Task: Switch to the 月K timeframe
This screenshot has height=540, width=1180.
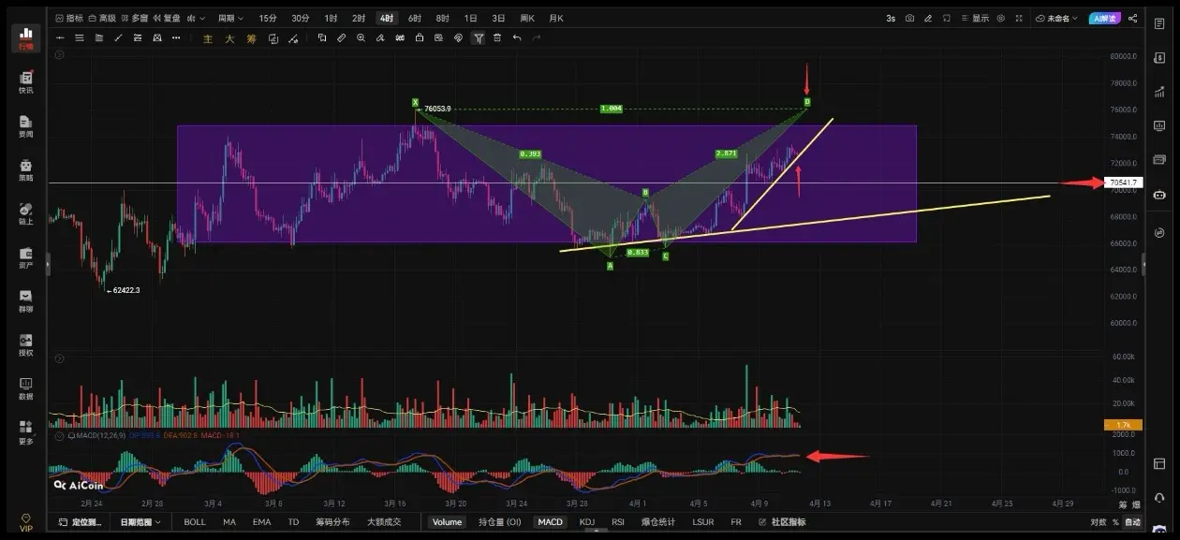Action: click(x=556, y=18)
